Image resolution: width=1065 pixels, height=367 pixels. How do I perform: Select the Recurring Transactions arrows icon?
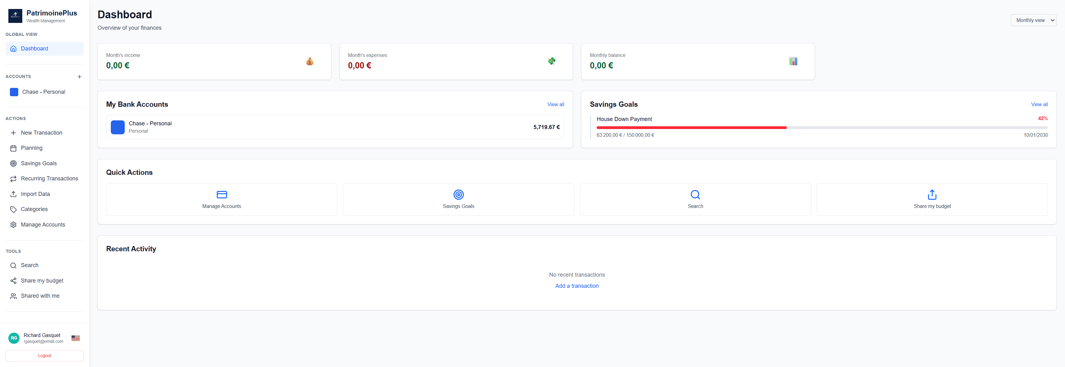click(14, 179)
